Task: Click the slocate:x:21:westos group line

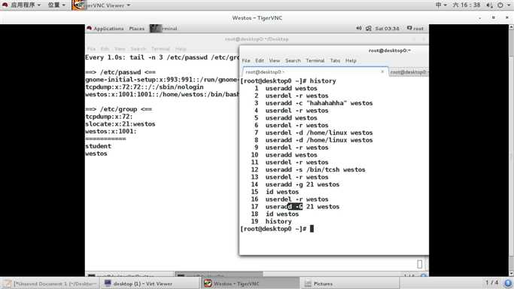Action: (x=120, y=124)
